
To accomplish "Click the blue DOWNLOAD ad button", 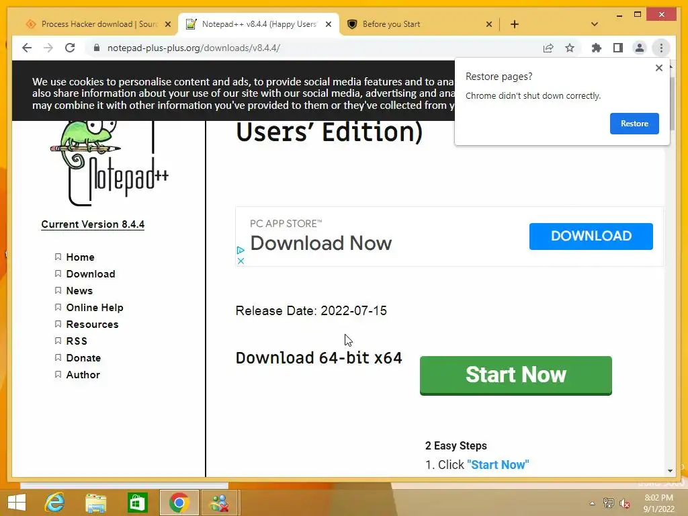I will pos(591,236).
